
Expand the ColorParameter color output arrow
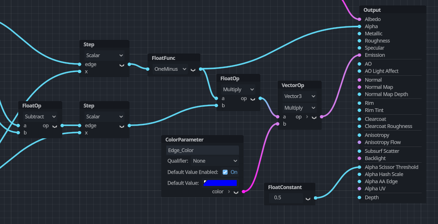(x=229, y=192)
